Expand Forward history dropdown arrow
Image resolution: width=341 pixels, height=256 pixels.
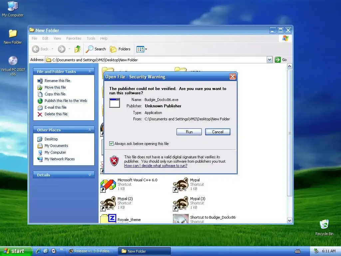[69, 49]
